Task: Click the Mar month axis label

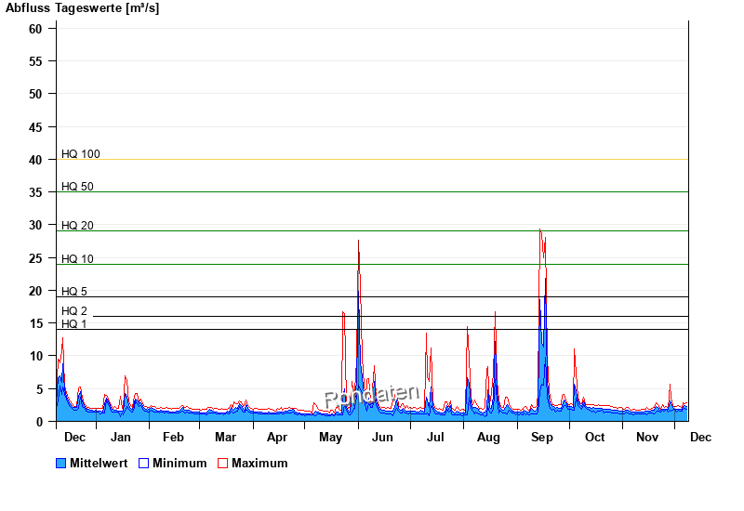Action: pyautogui.click(x=225, y=438)
